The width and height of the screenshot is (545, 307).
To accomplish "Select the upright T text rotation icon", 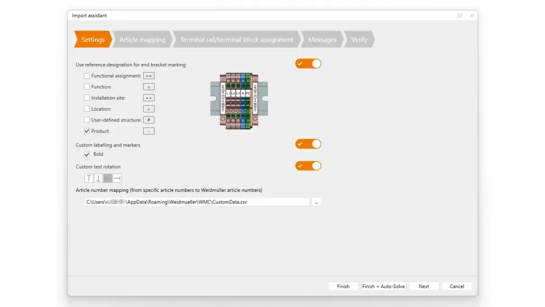I will point(89,178).
